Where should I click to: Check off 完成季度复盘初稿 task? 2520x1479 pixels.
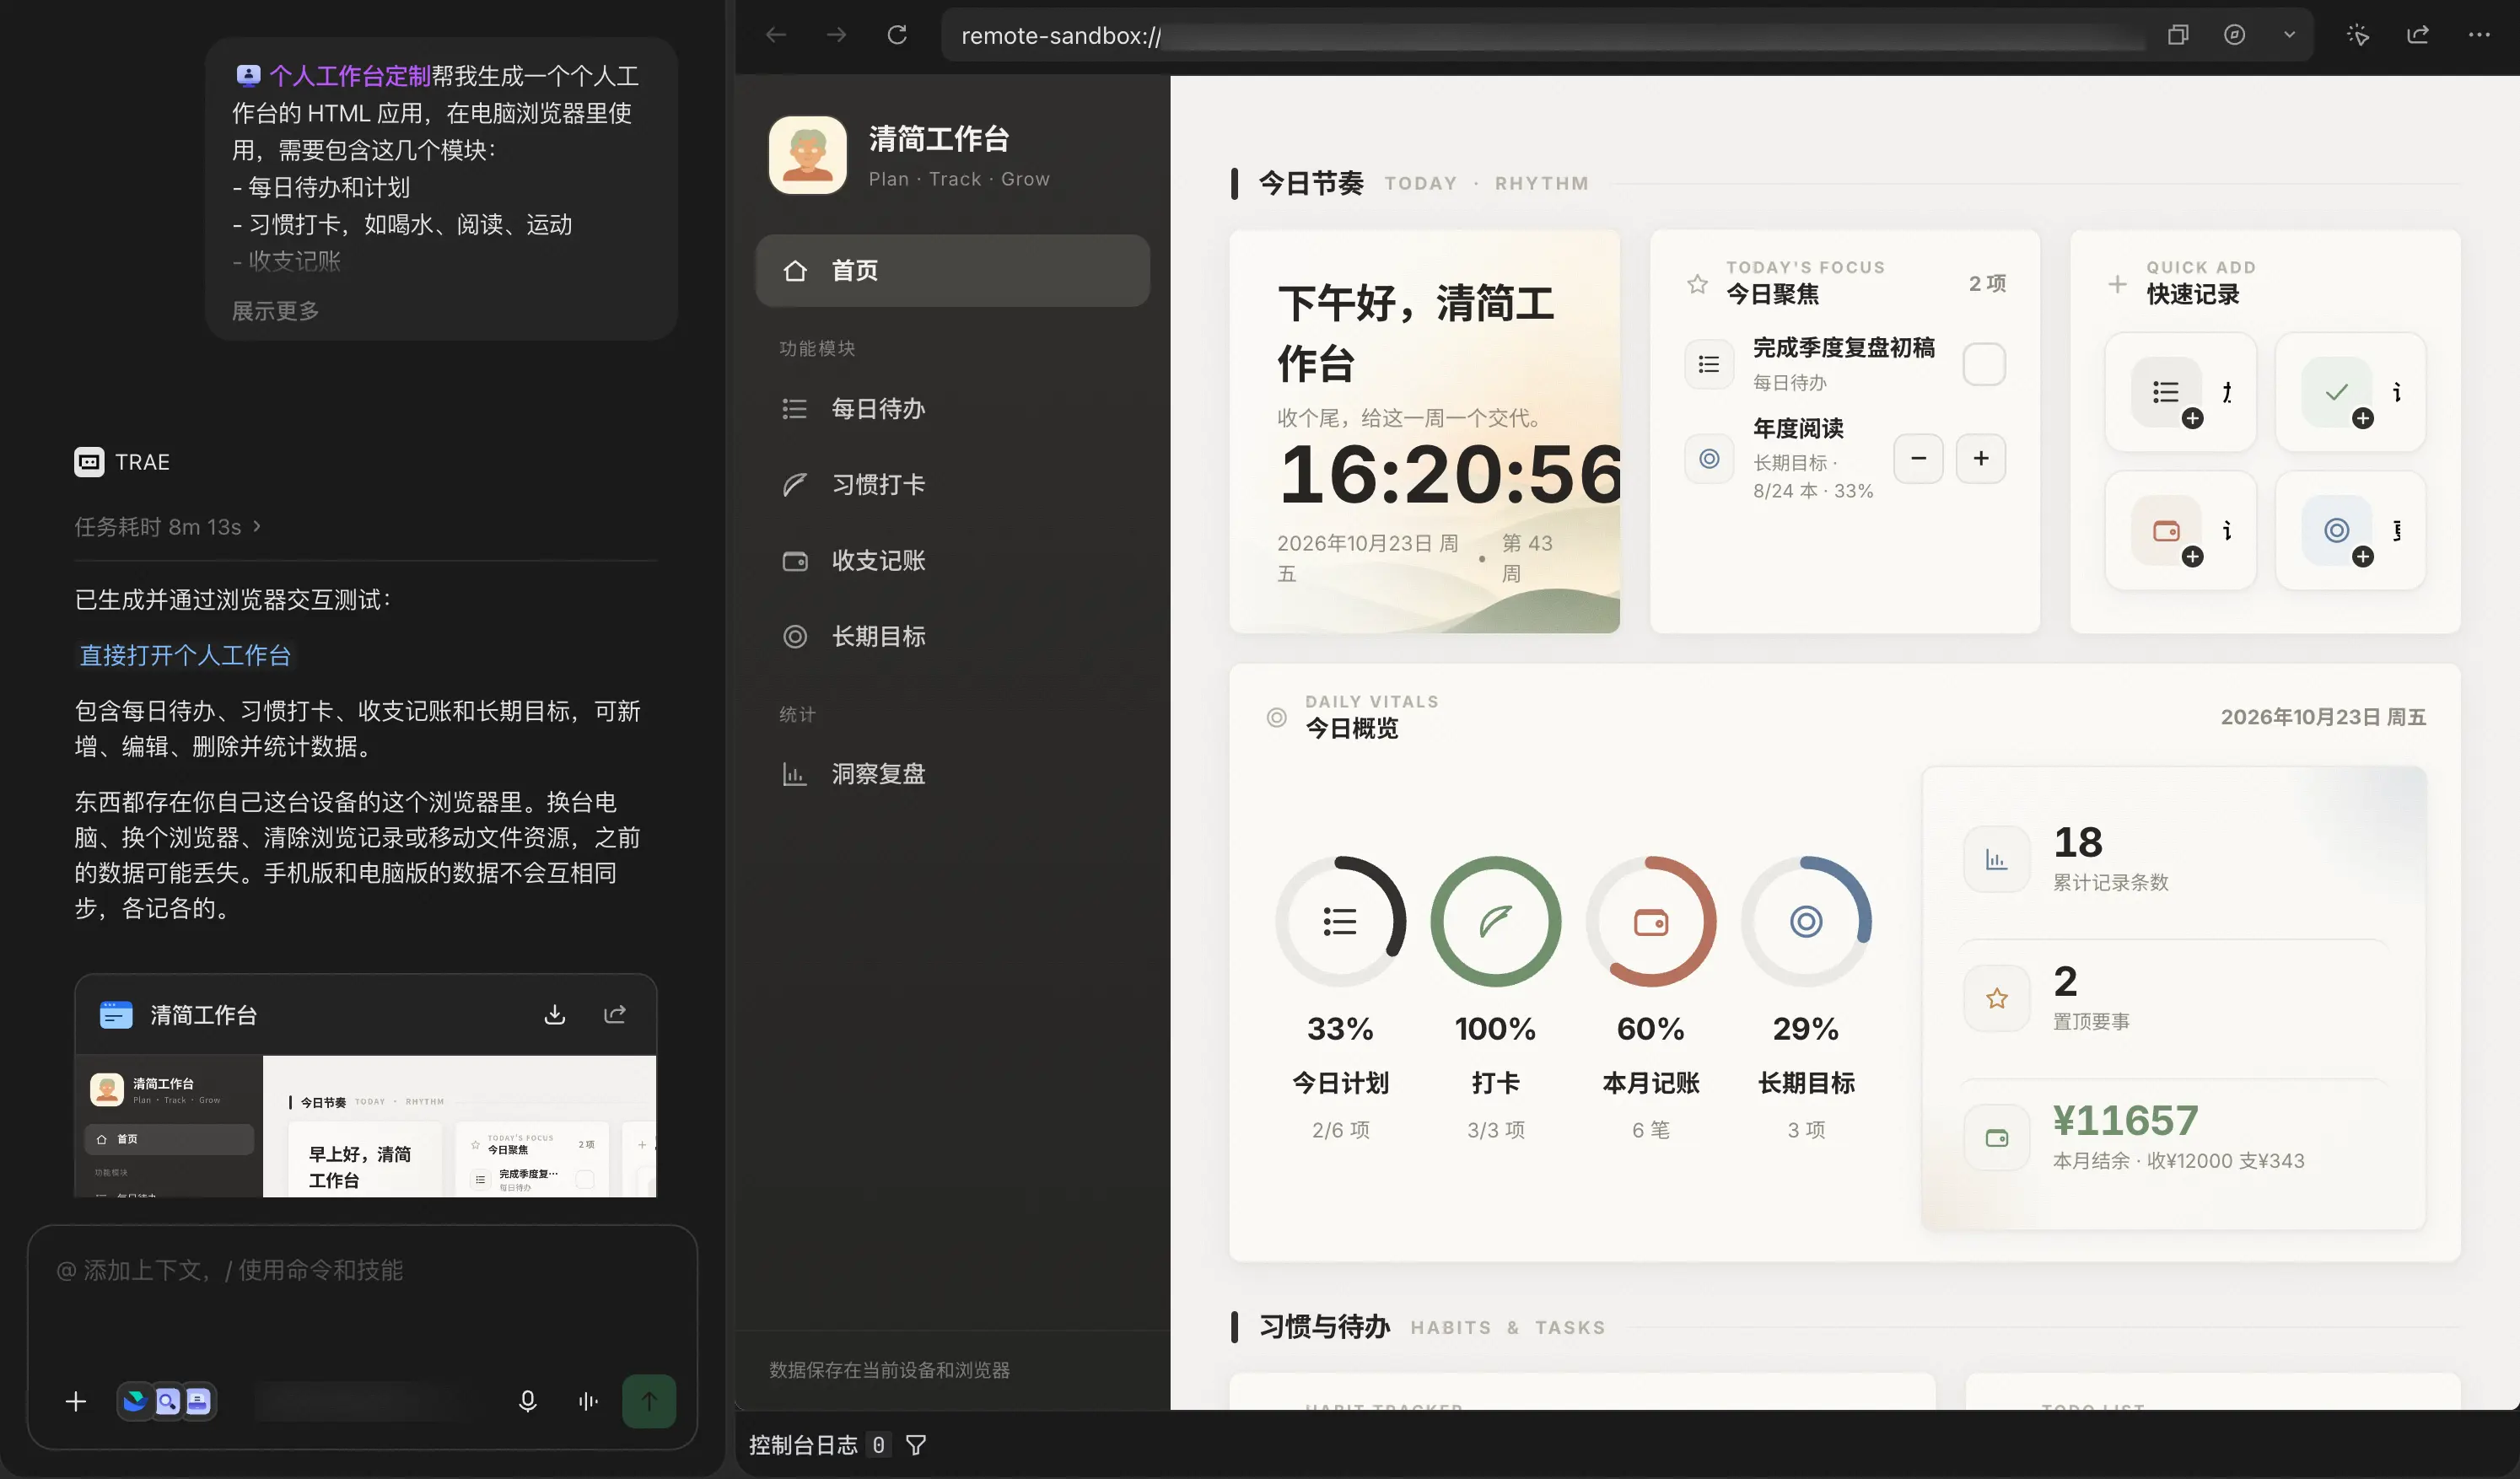click(1983, 364)
